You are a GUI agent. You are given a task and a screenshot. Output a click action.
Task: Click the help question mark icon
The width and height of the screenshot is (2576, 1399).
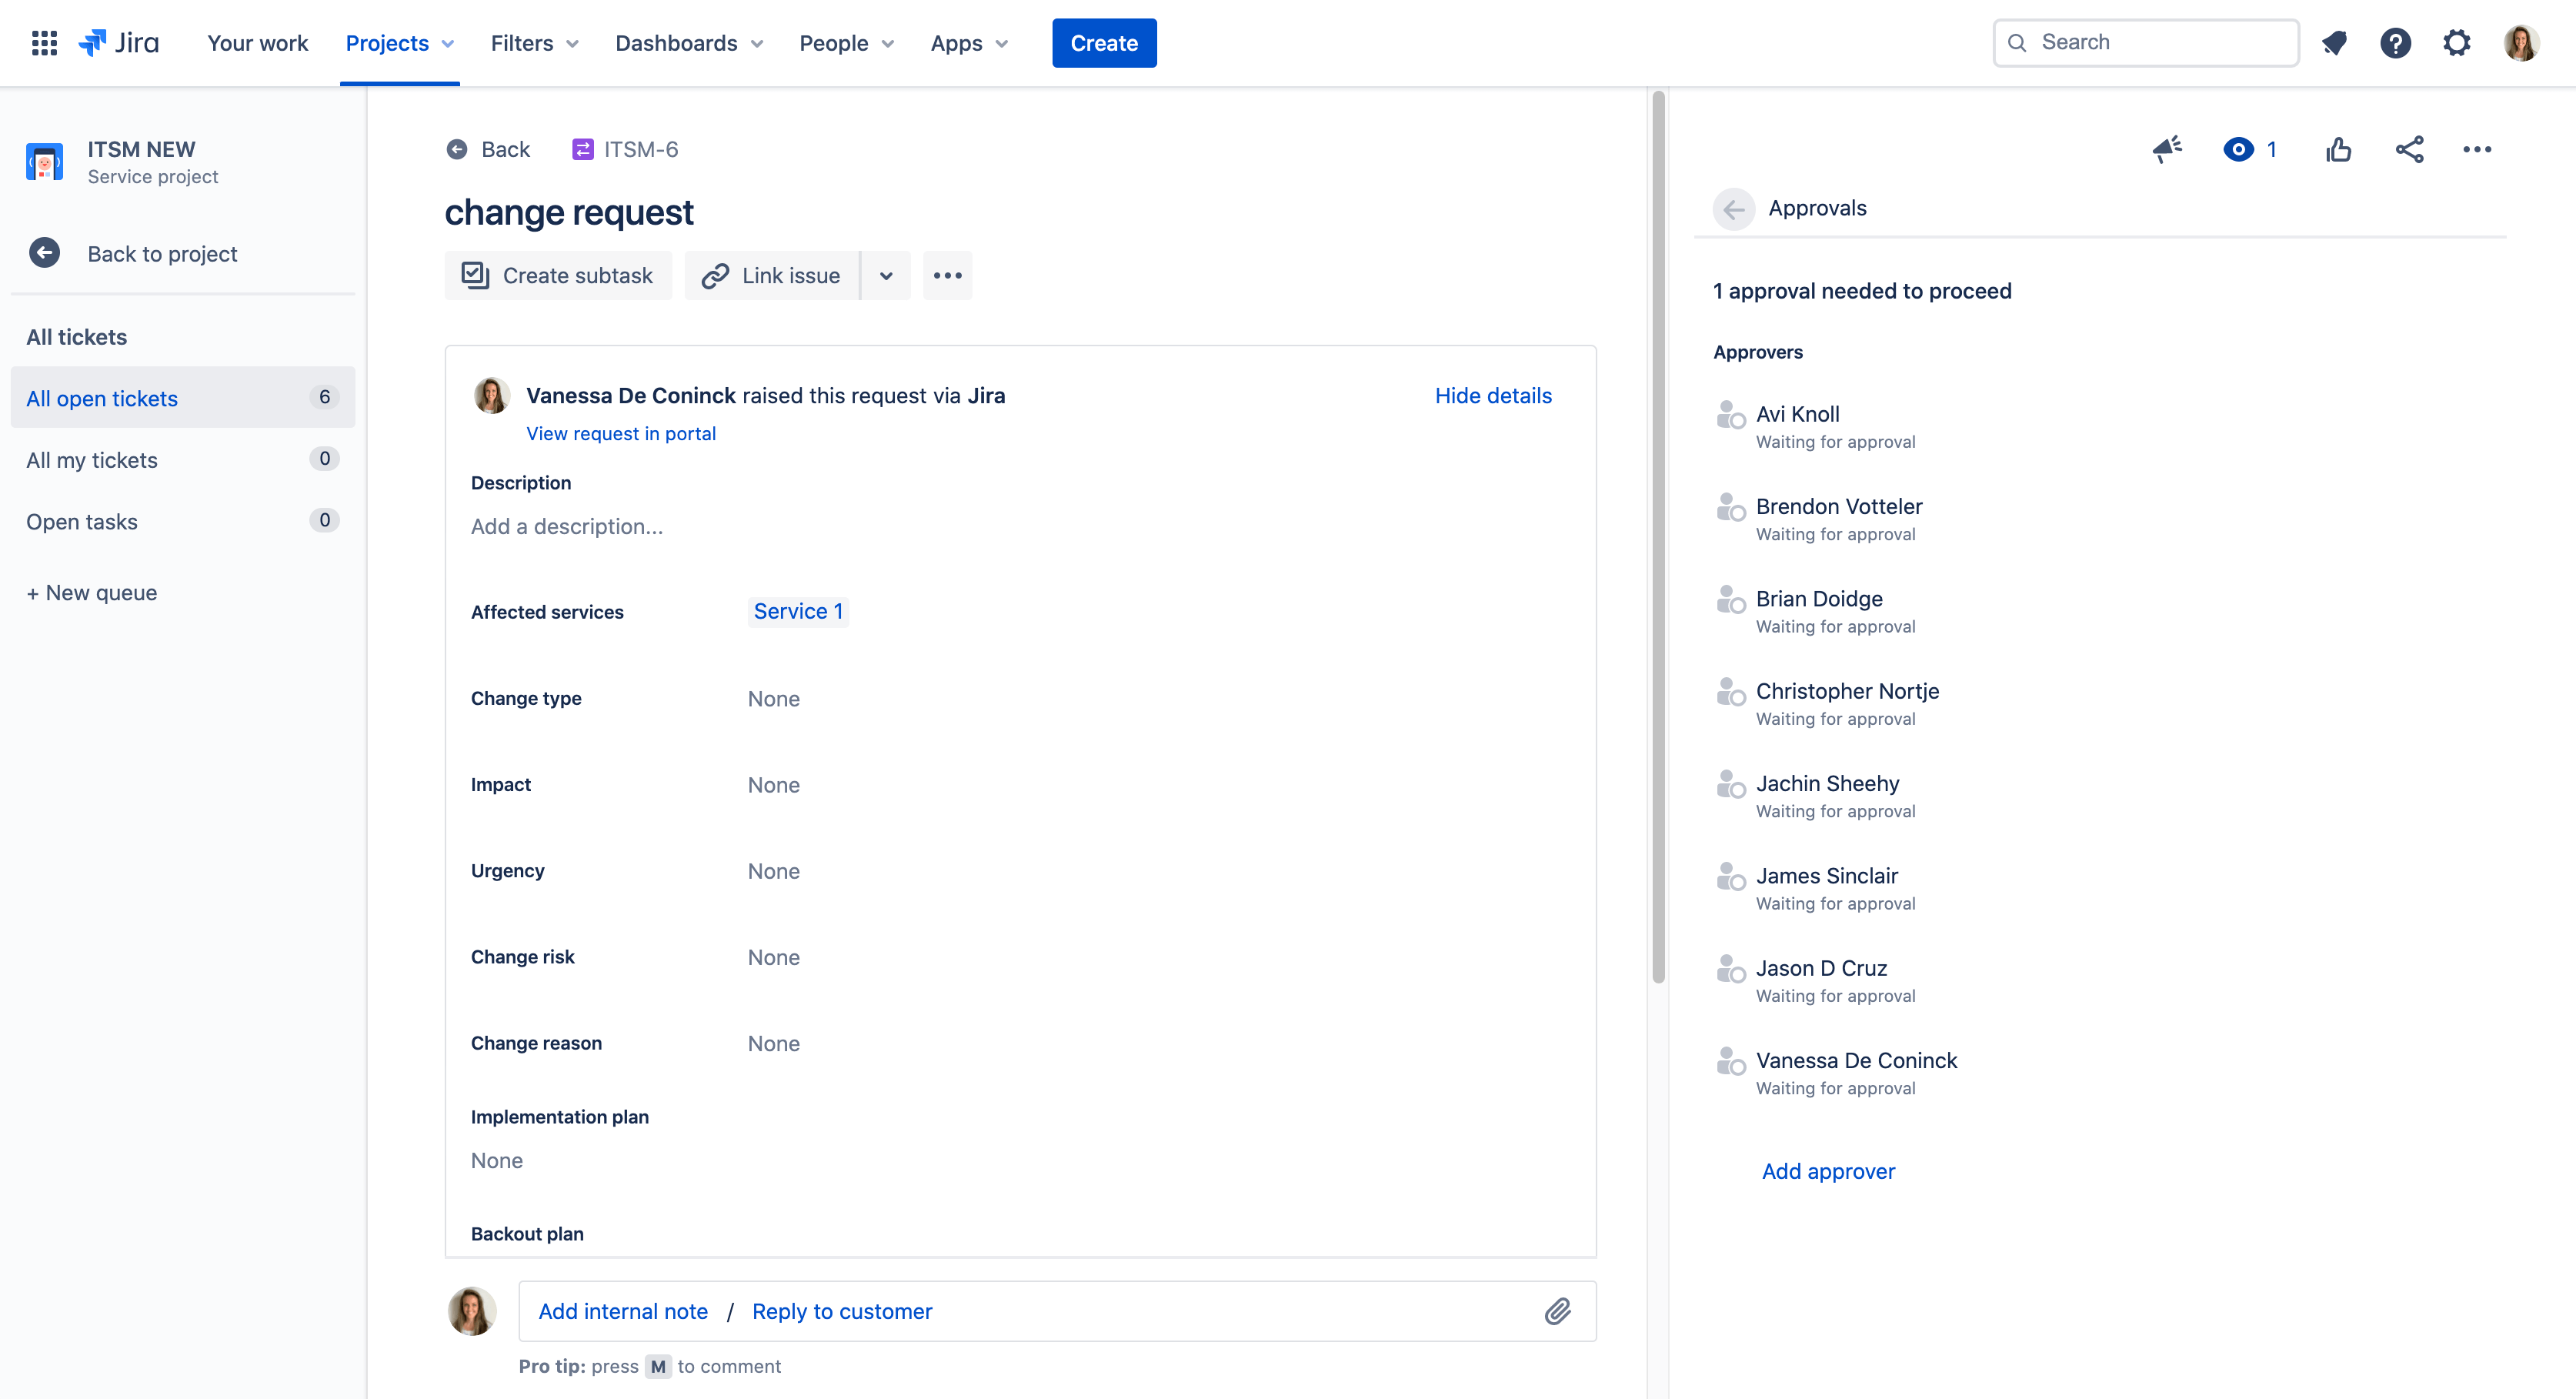click(2397, 42)
